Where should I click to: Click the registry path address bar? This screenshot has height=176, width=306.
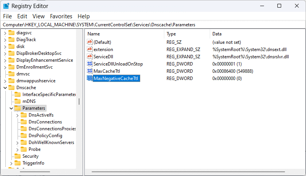click(153, 25)
